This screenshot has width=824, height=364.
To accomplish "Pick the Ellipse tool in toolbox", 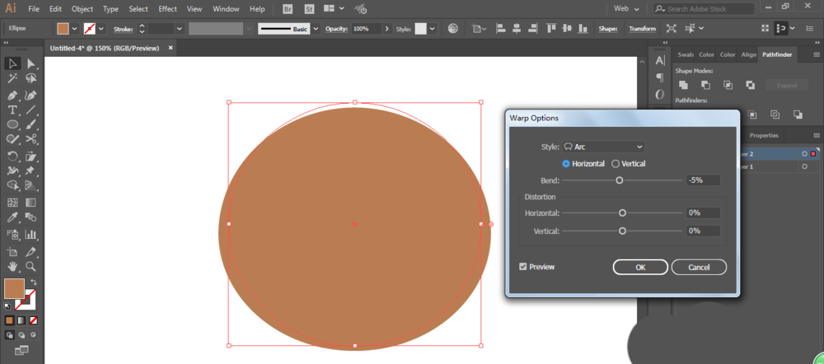I will click(x=12, y=124).
